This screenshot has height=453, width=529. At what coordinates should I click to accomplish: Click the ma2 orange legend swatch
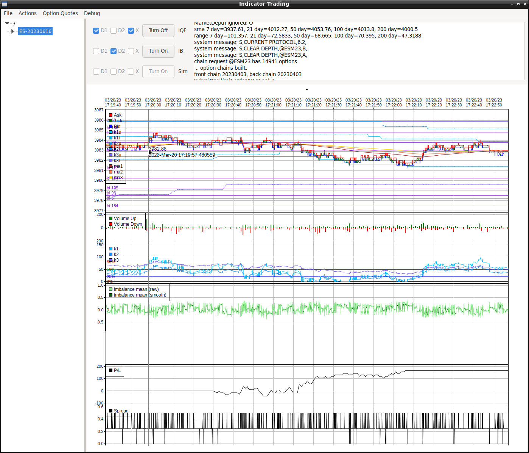[x=110, y=172]
